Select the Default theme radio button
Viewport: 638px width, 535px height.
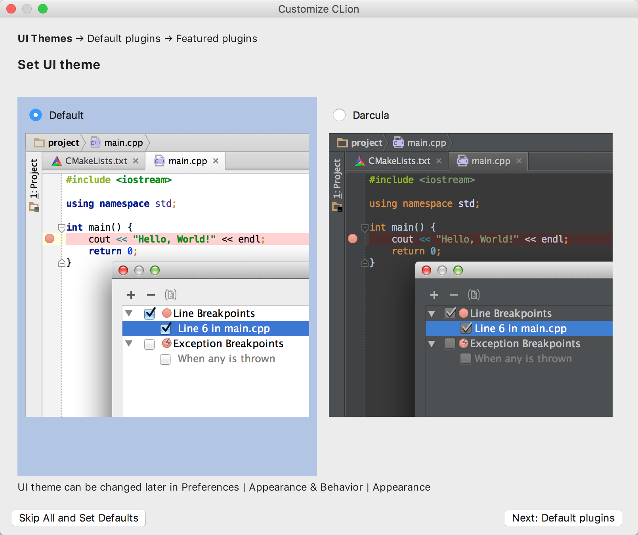click(x=36, y=115)
